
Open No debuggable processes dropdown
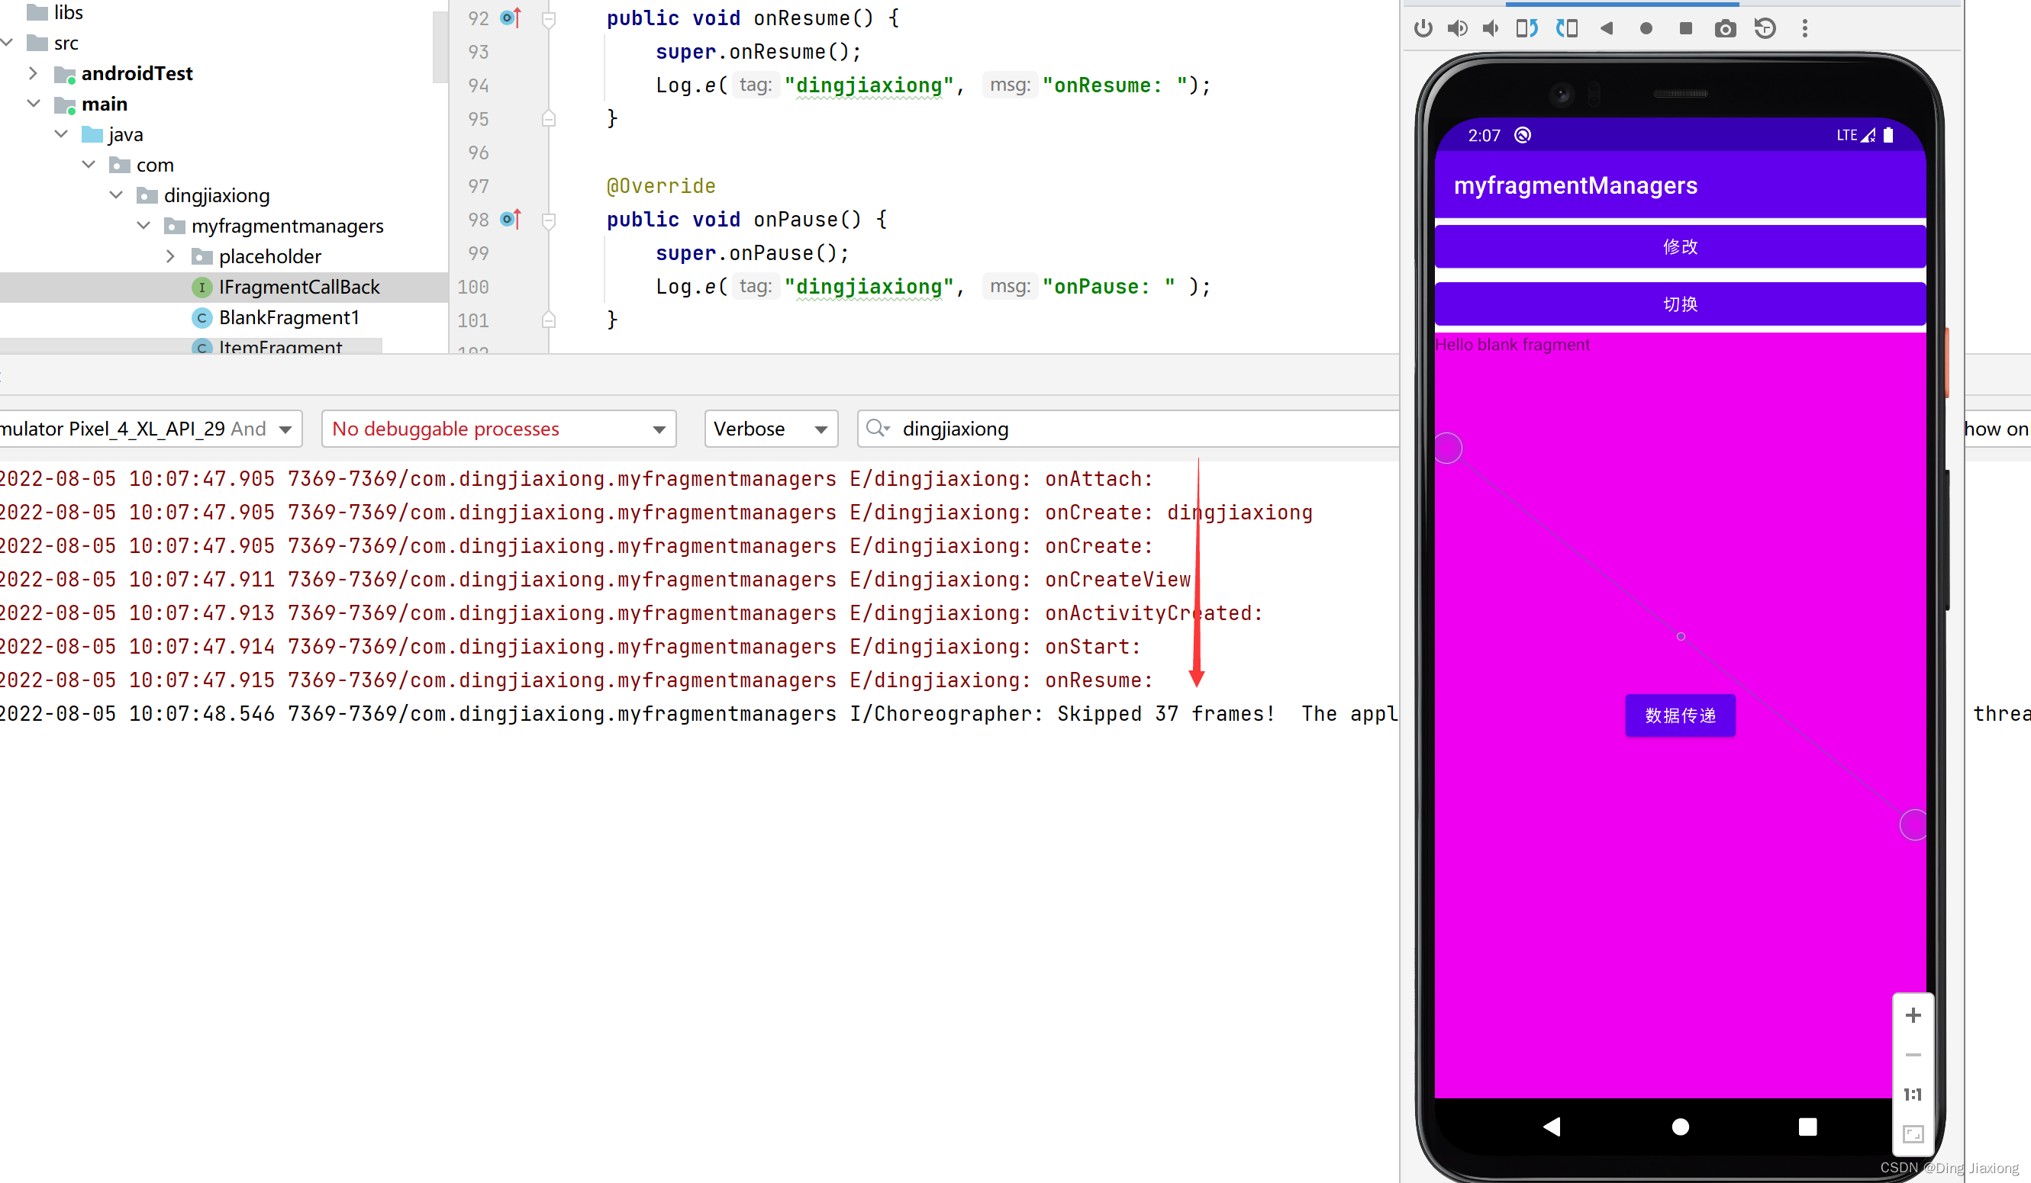[498, 429]
